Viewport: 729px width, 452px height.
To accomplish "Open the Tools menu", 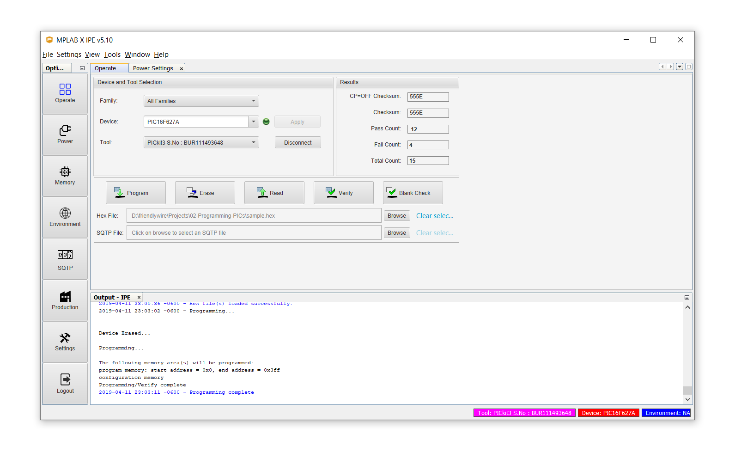I will [x=112, y=55].
